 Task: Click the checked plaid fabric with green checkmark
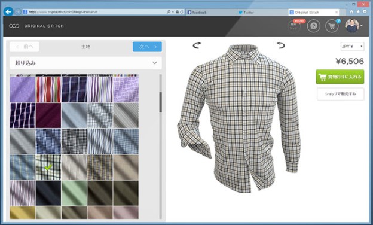point(48,168)
